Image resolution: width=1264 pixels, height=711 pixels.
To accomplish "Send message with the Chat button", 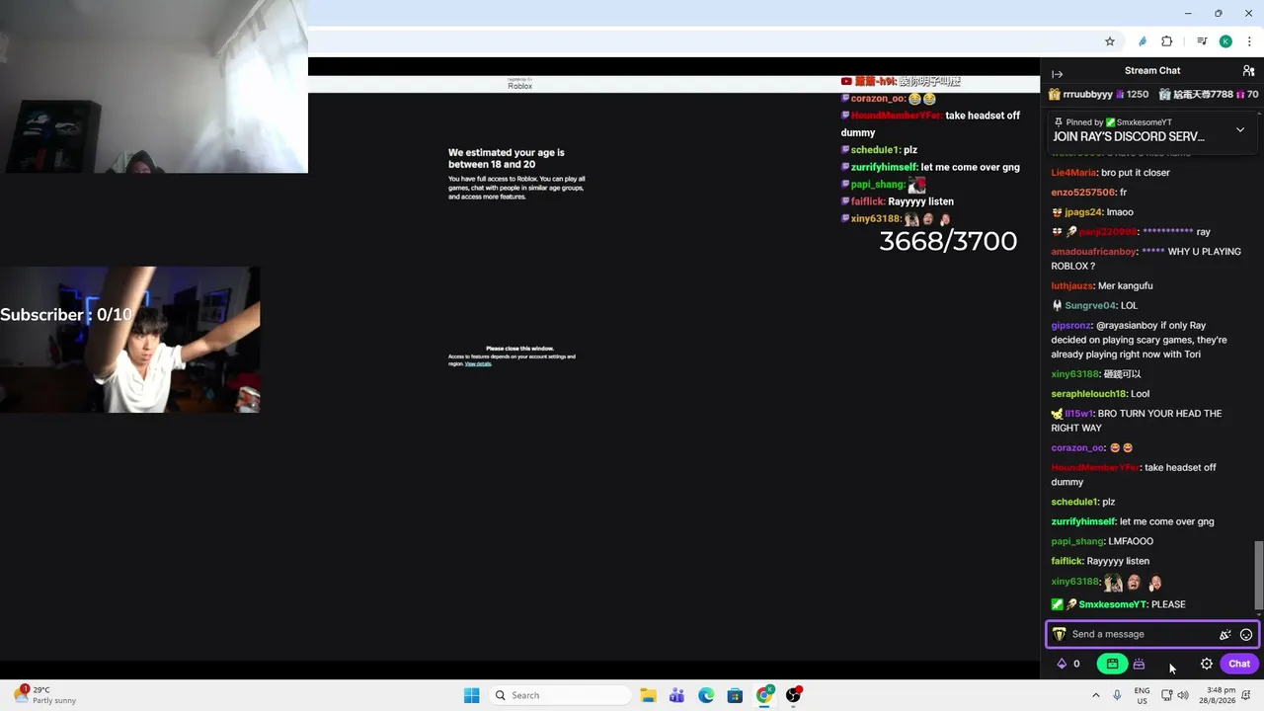I will (1239, 664).
